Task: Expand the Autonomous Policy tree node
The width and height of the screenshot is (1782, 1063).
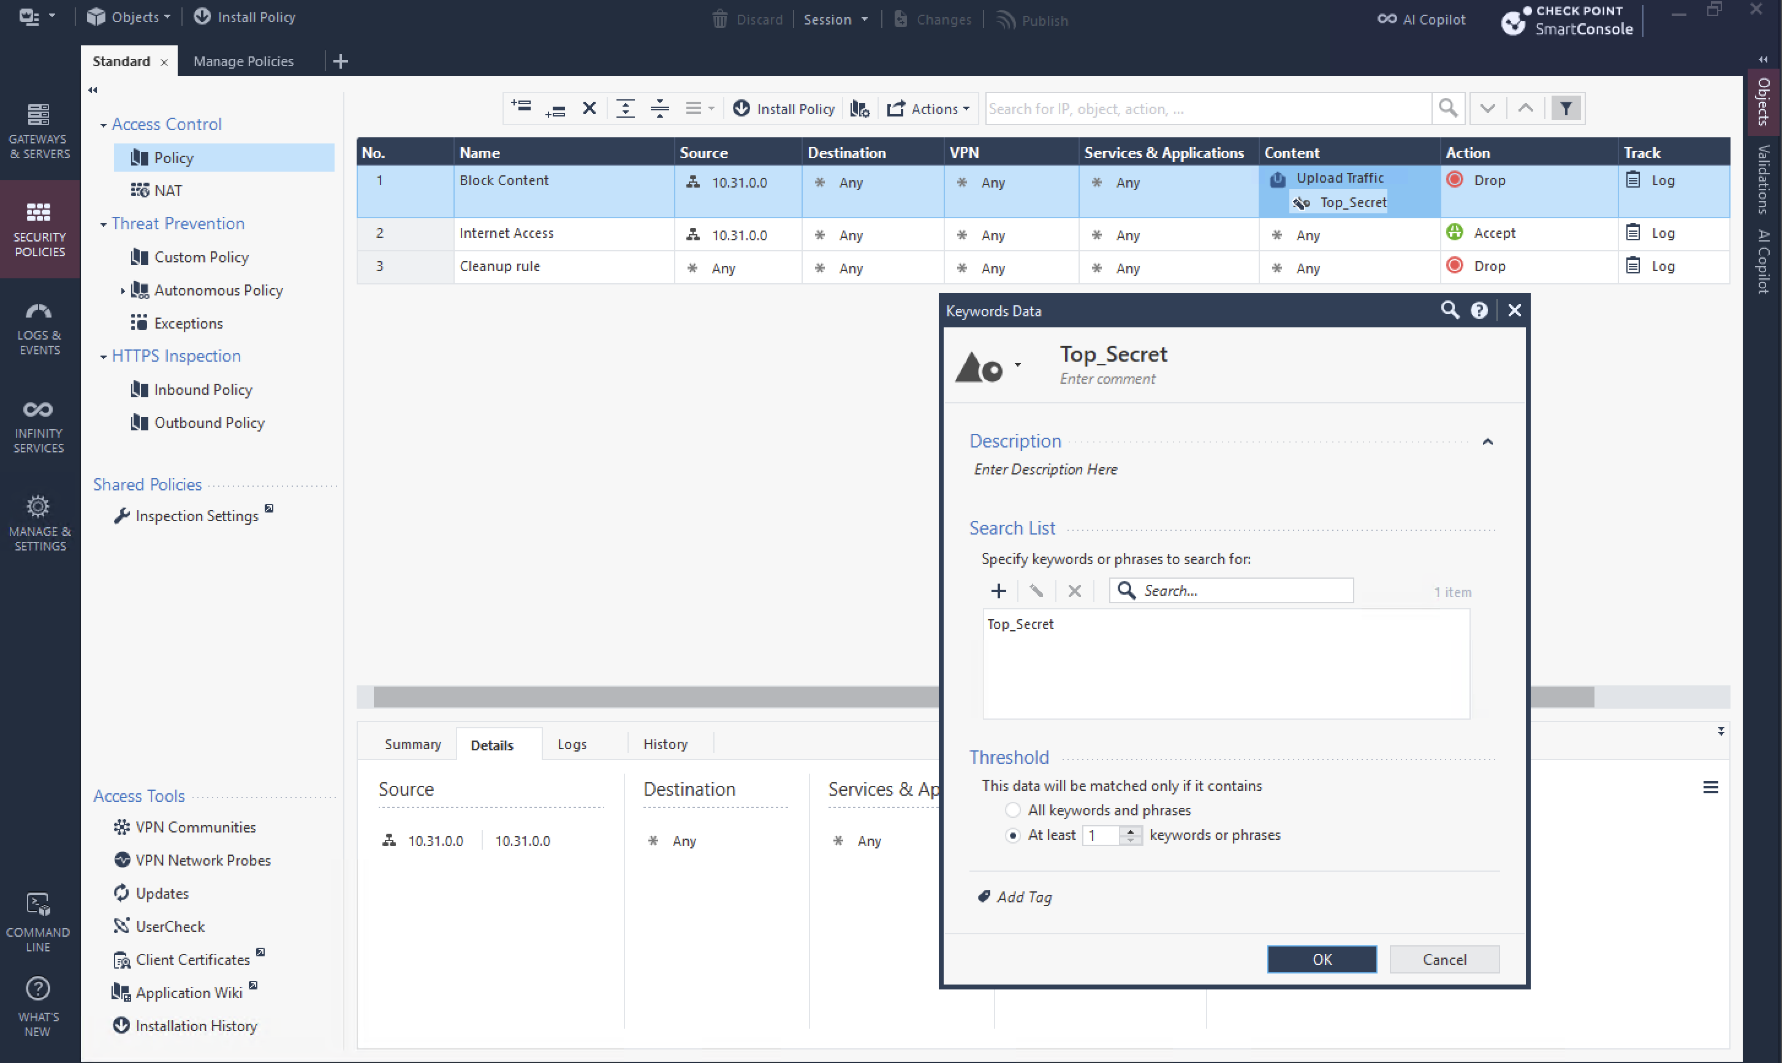Action: click(x=123, y=290)
